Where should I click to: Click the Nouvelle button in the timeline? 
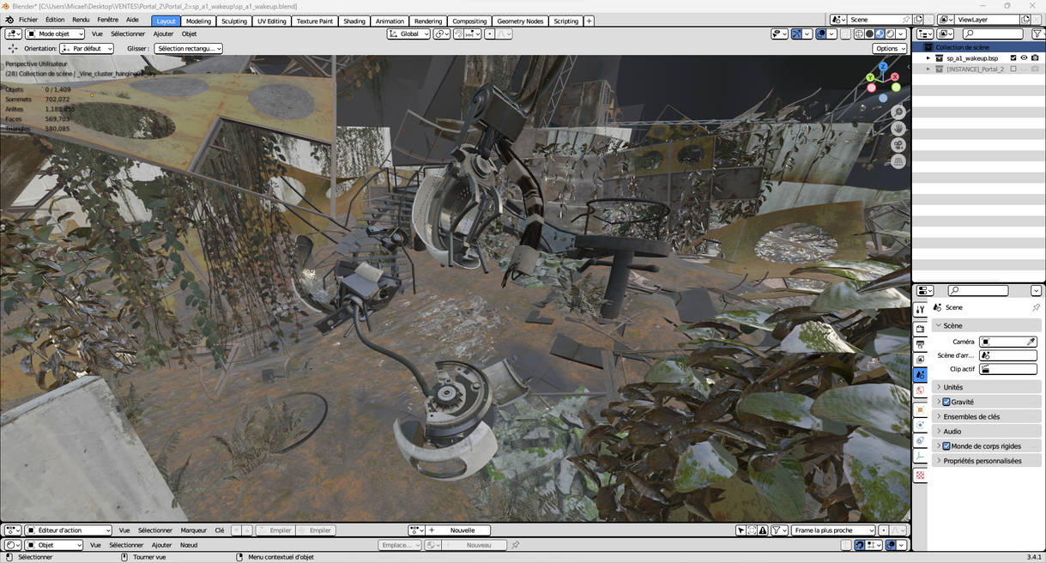[463, 530]
